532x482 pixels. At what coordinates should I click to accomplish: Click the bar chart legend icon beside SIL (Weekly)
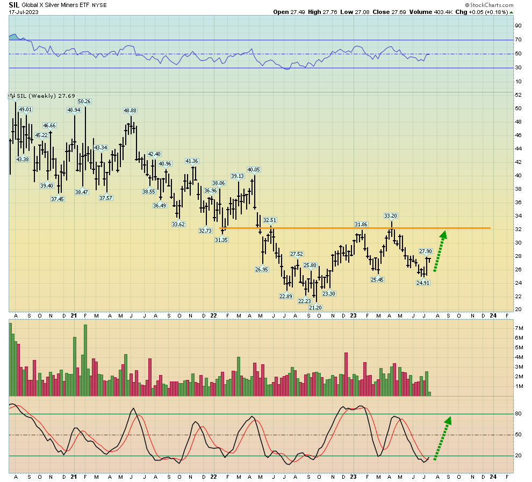[12, 96]
